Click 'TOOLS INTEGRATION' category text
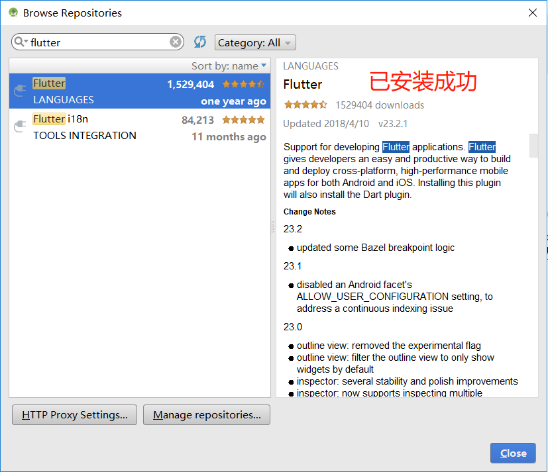The height and width of the screenshot is (472, 548). pyautogui.click(x=85, y=136)
